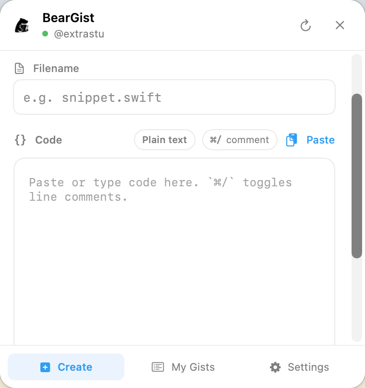Click the My Gists list icon

(158, 367)
